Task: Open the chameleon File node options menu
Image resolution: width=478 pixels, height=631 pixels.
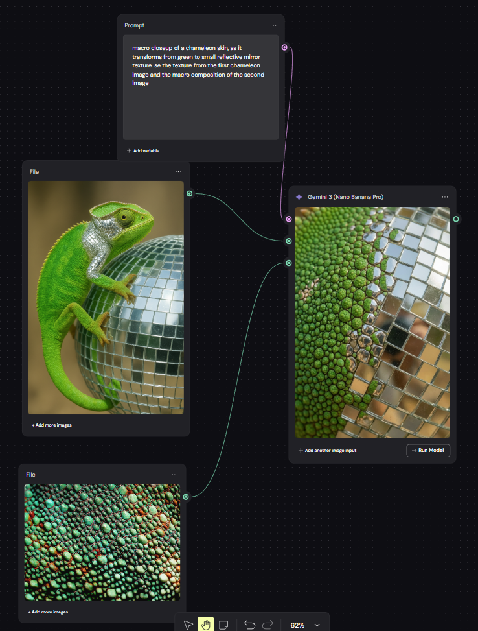Action: point(179,171)
